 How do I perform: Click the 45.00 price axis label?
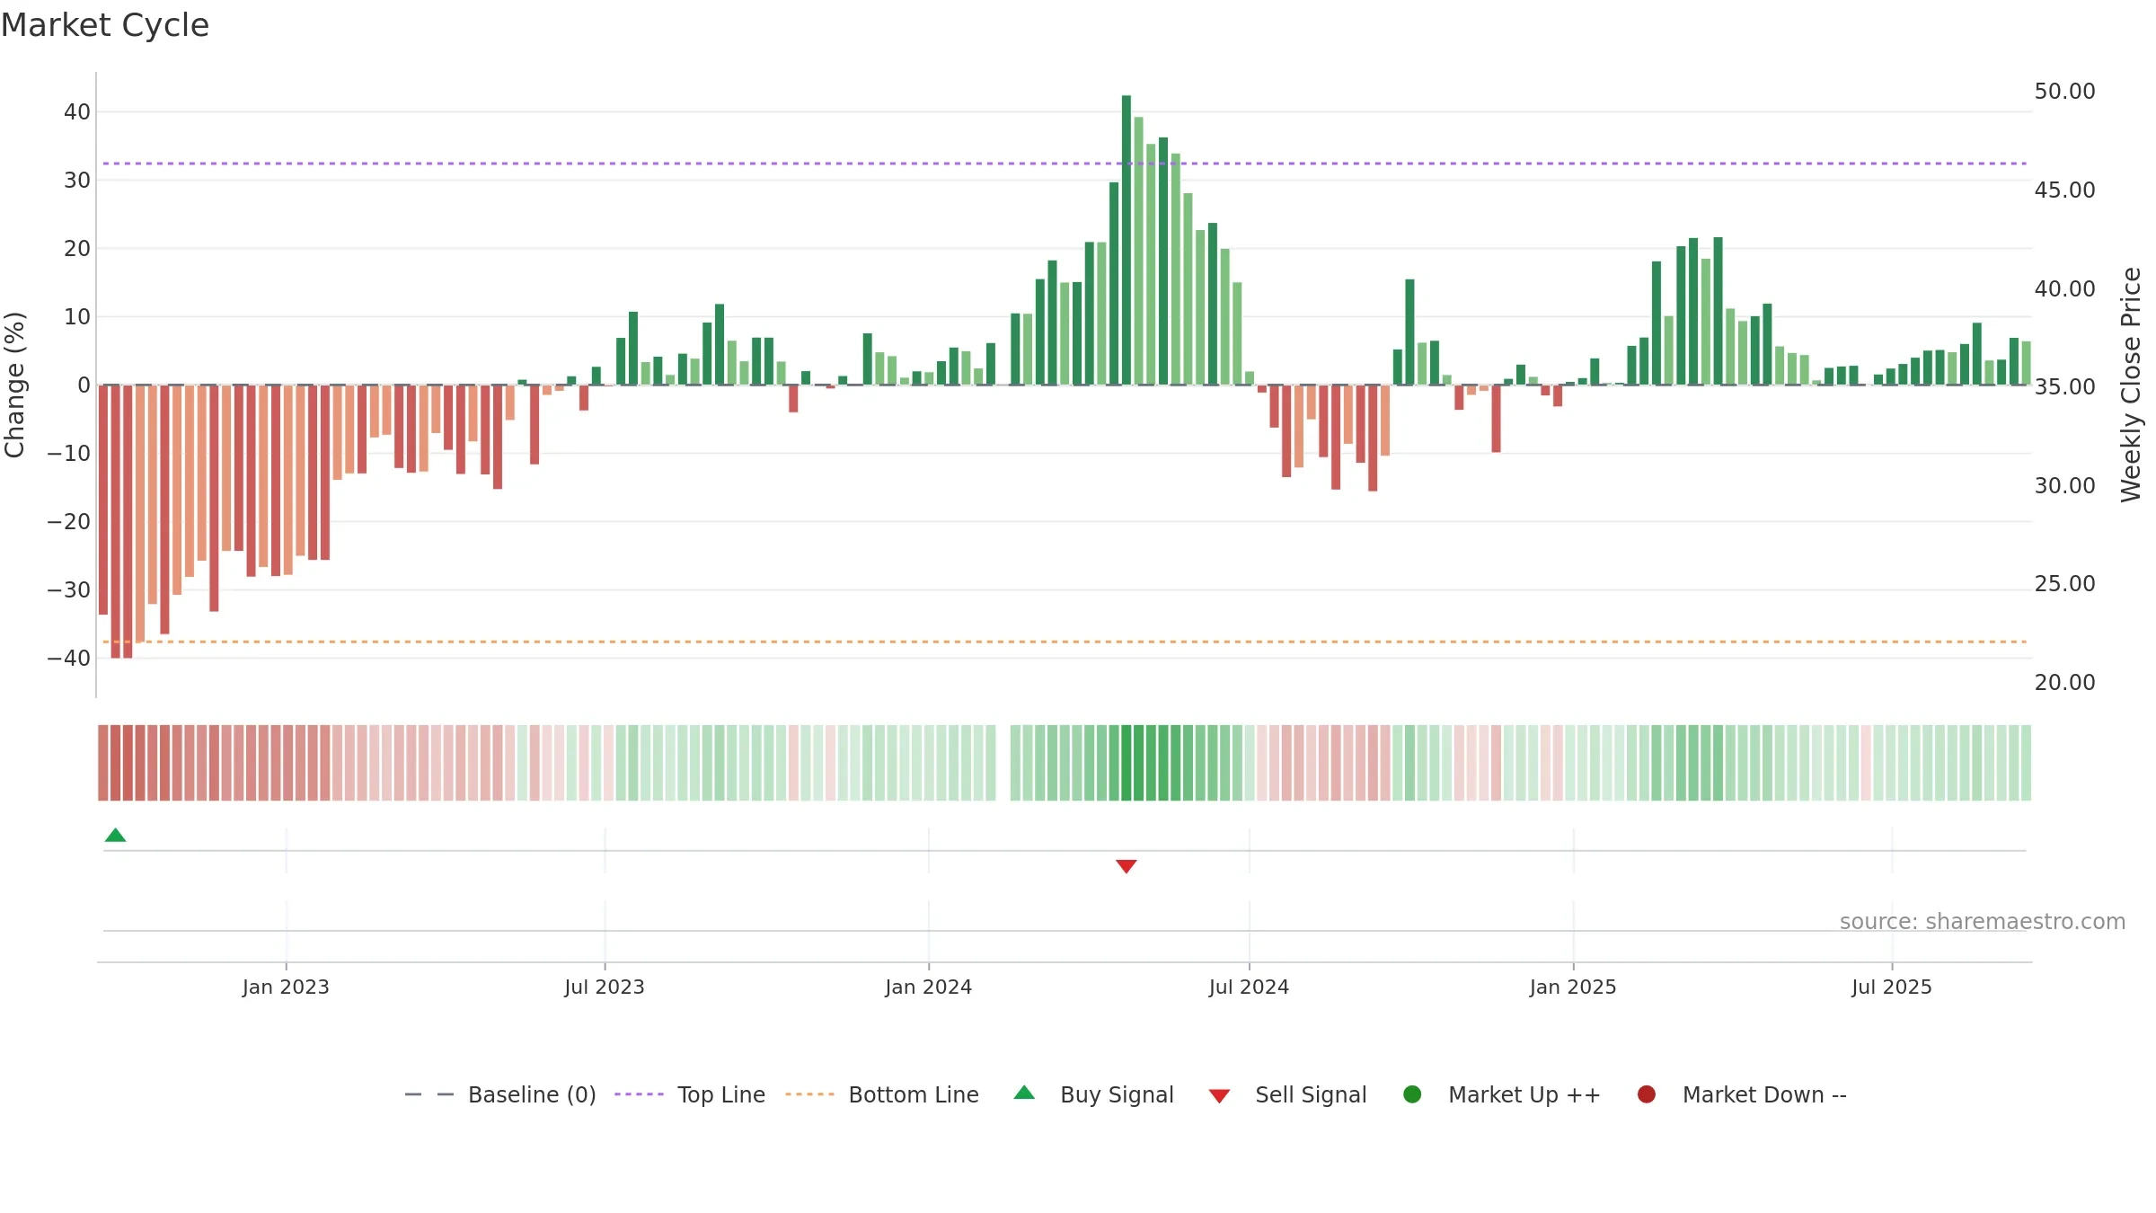[2064, 190]
